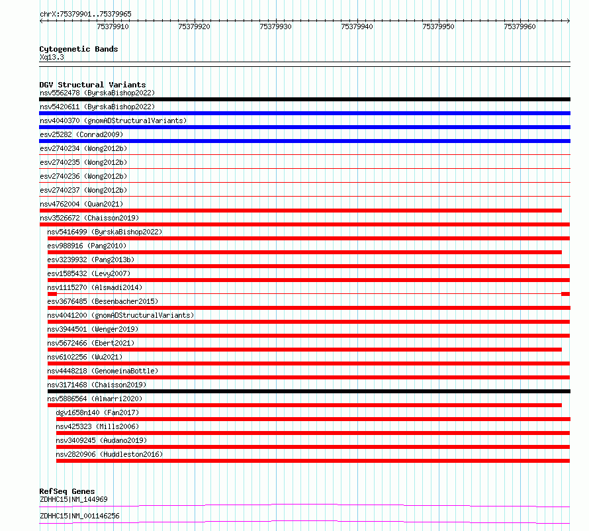
Task: Select nsv4041200 gnomADStructuralVariants label
Action: [120, 315]
